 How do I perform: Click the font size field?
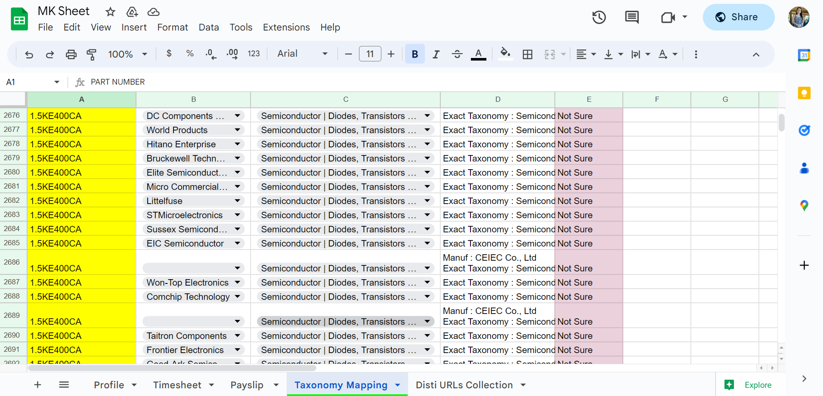click(x=370, y=54)
